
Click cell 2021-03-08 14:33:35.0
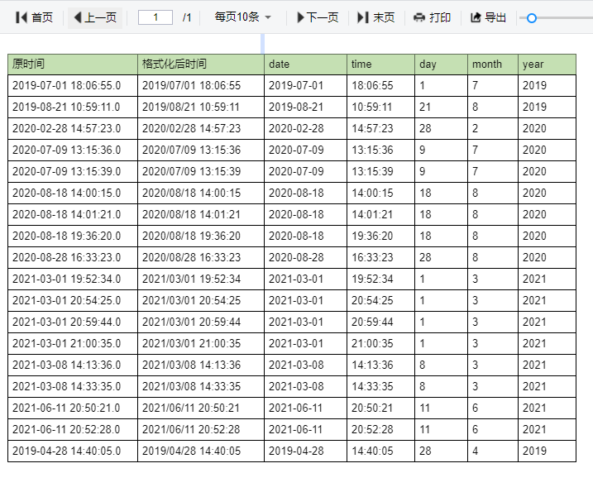[73, 387]
